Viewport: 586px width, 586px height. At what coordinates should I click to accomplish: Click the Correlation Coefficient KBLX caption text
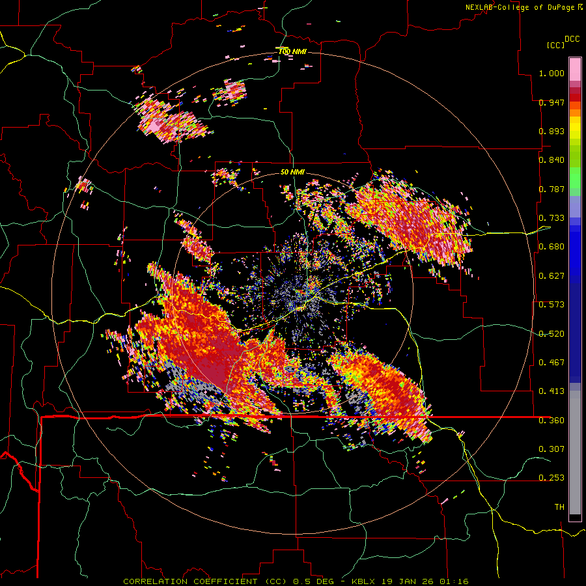point(296,581)
